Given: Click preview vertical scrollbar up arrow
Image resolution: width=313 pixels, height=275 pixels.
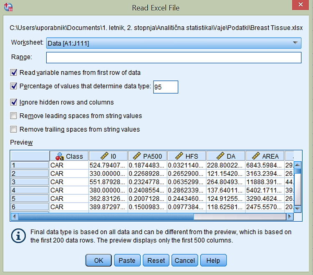Looking at the screenshot, I should 298,165.
